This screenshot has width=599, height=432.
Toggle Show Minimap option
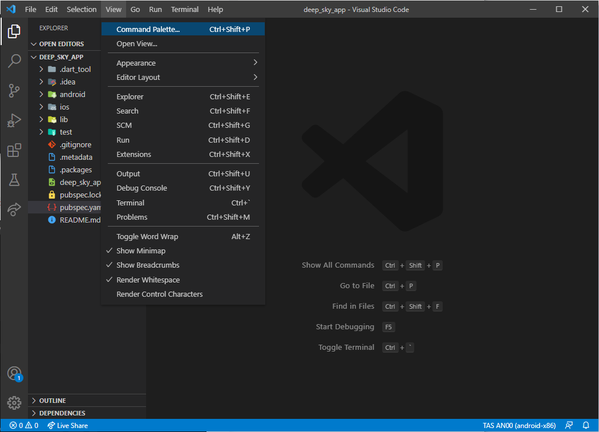pyautogui.click(x=183, y=251)
